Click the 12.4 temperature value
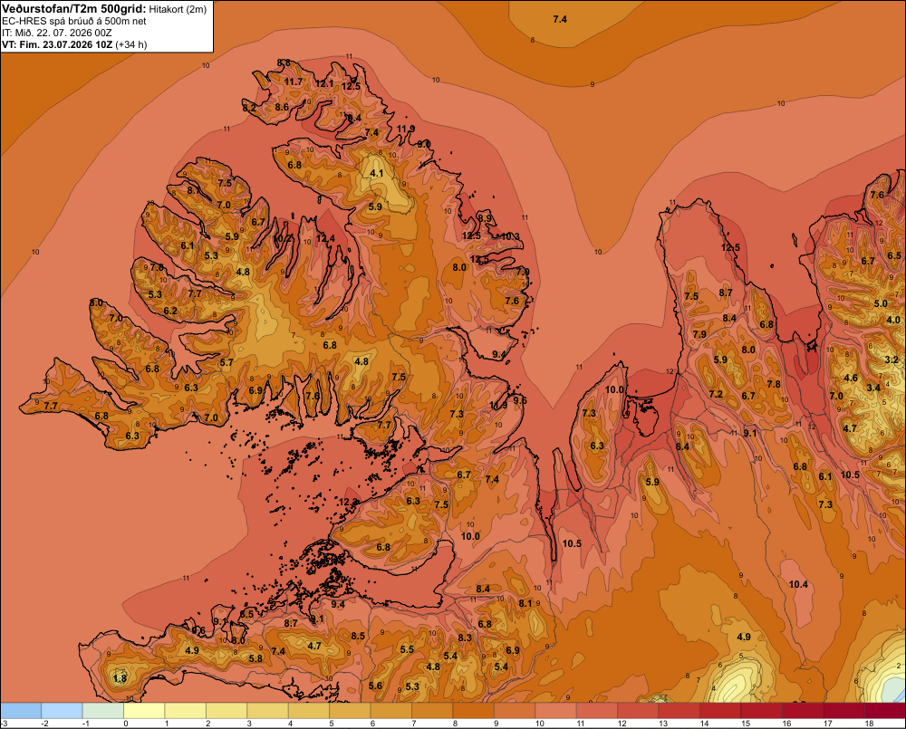This screenshot has height=729, width=906. [325, 238]
